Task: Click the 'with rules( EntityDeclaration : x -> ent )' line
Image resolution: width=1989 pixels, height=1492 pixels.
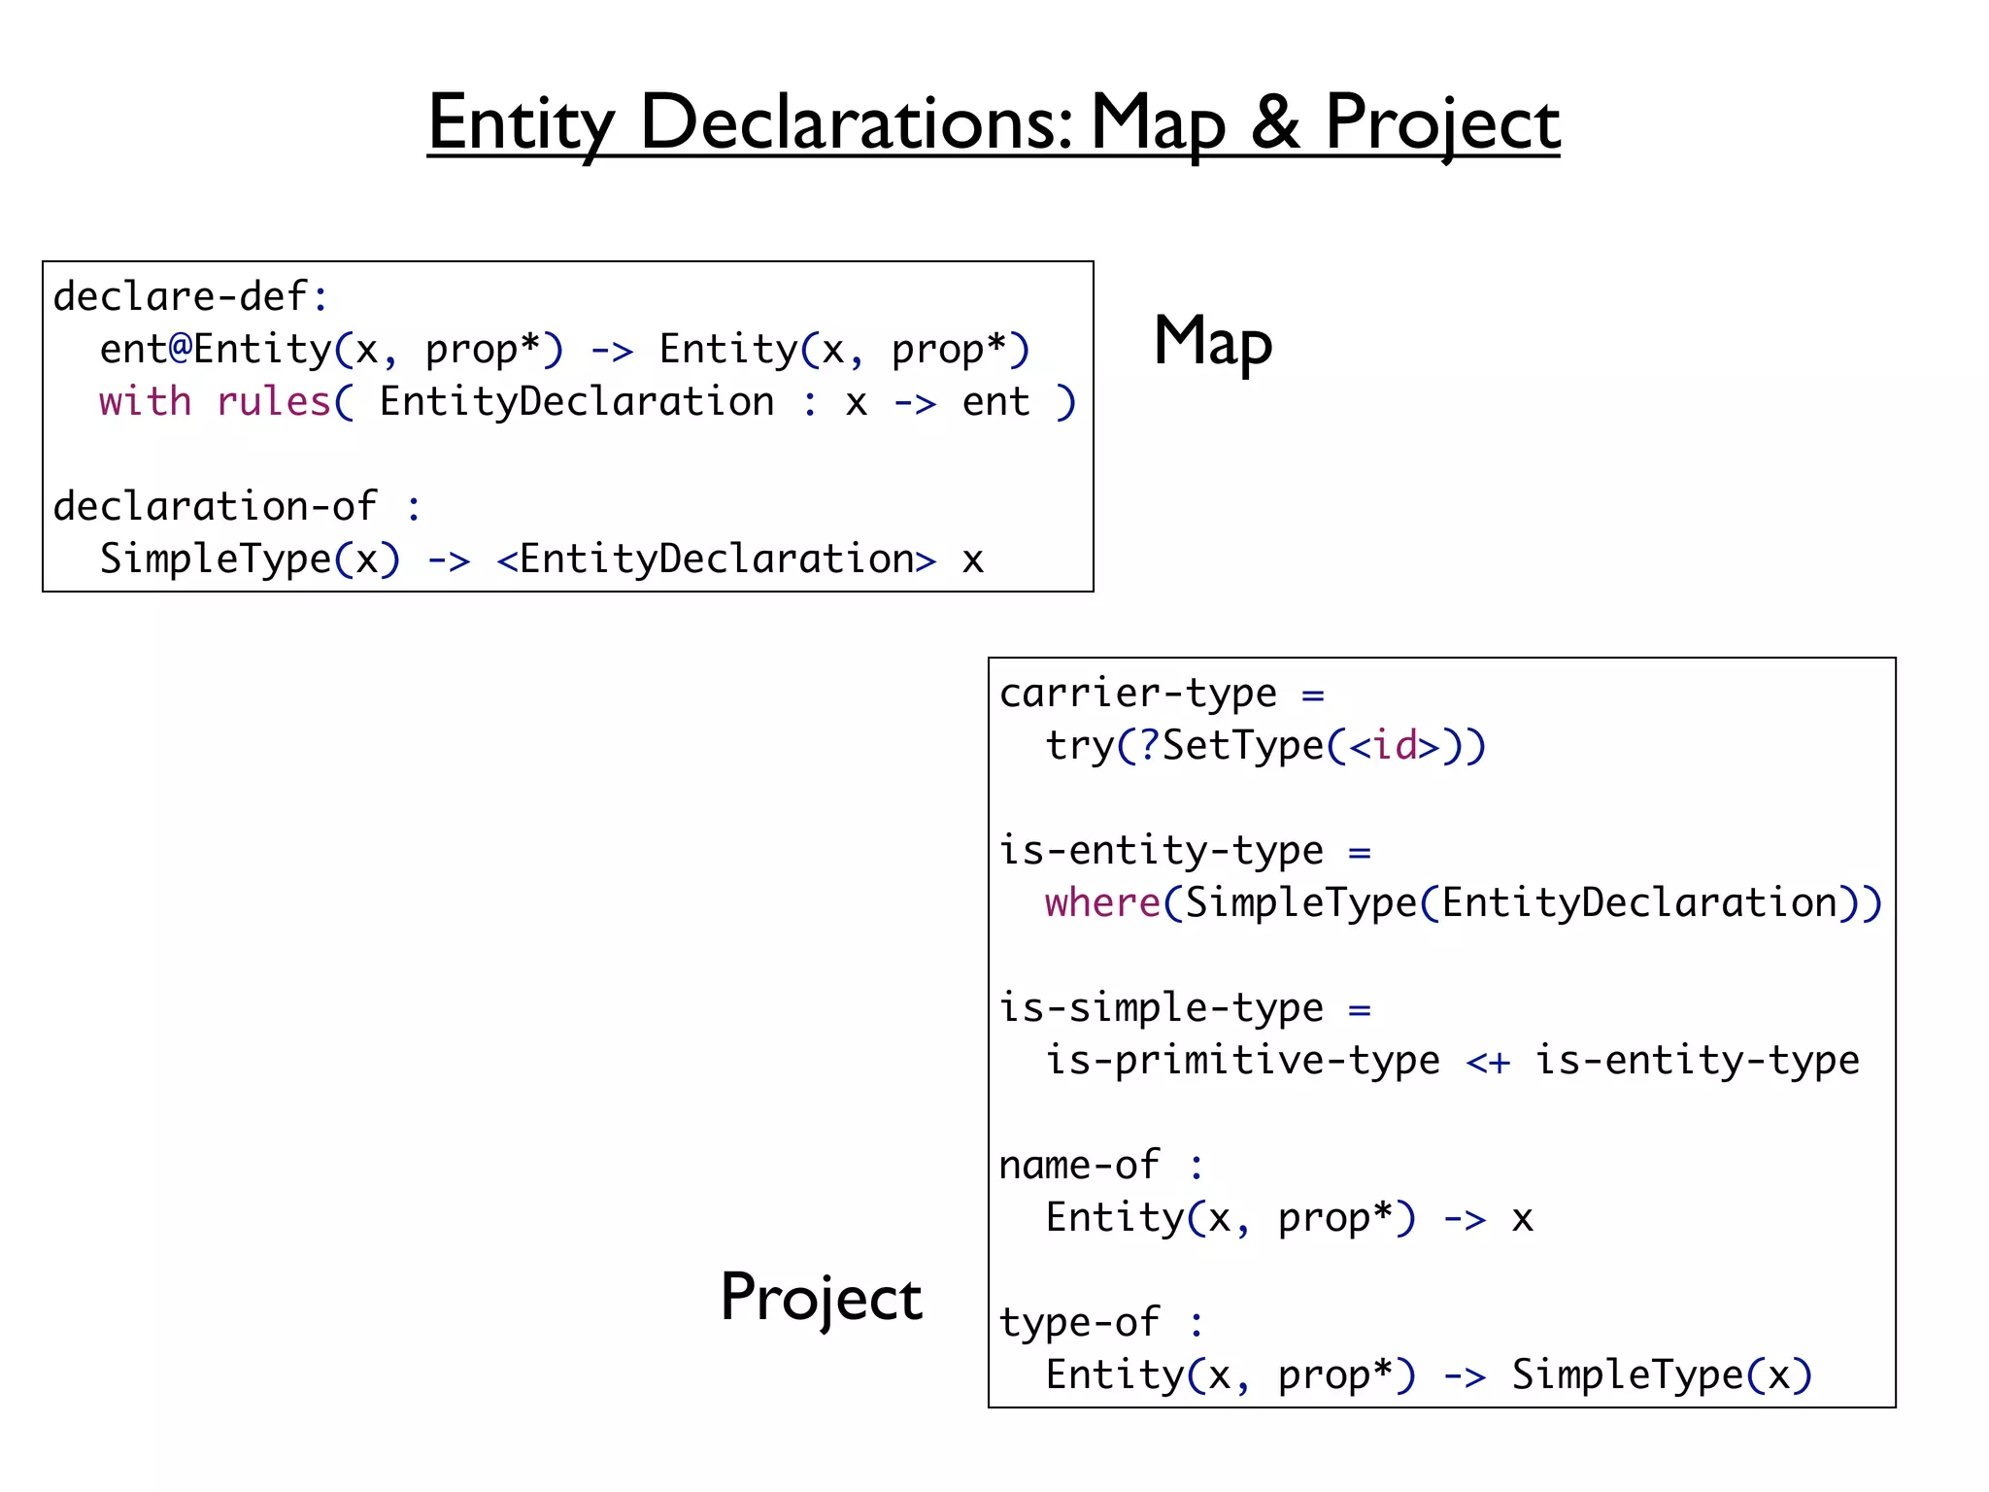Action: pos(588,402)
